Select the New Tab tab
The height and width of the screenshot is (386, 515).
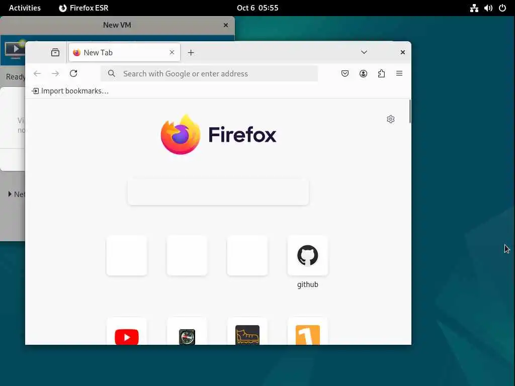124,52
